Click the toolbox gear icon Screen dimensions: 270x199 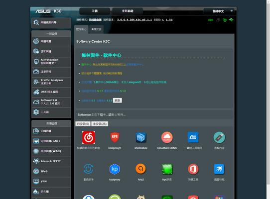point(36,112)
